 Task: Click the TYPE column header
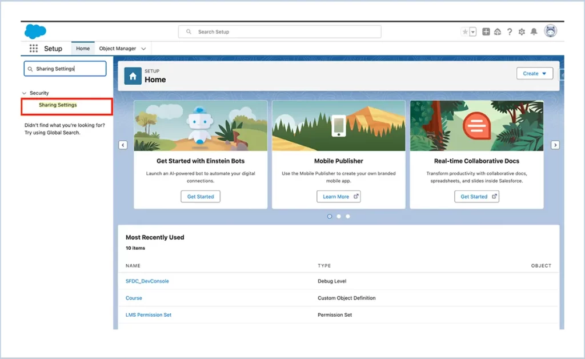pyautogui.click(x=324, y=266)
